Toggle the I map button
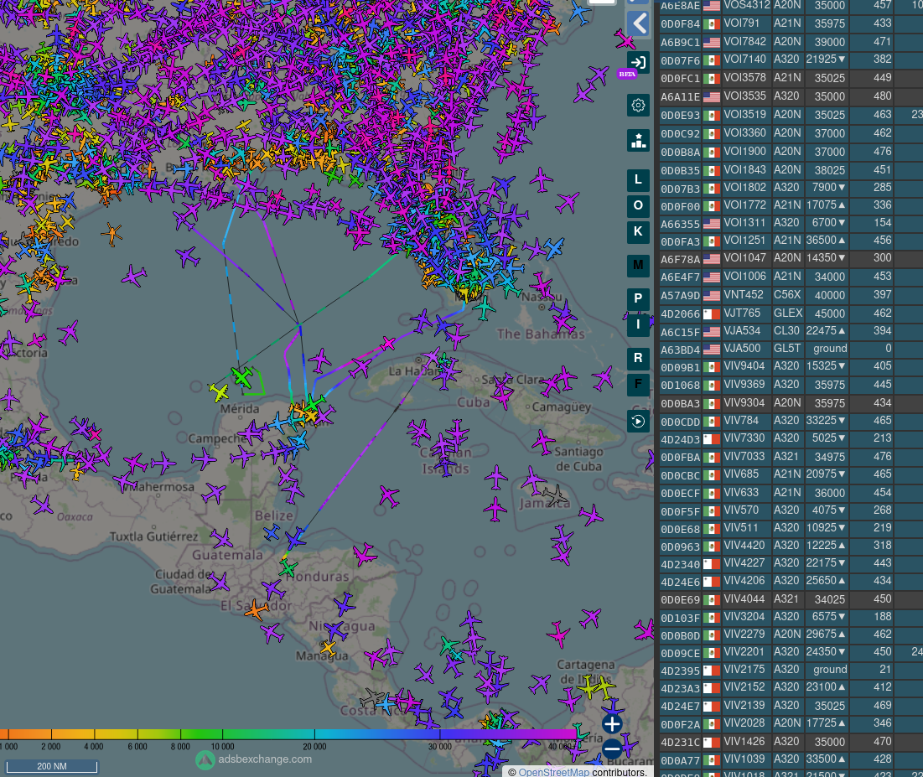The width and height of the screenshot is (923, 777). [x=638, y=324]
